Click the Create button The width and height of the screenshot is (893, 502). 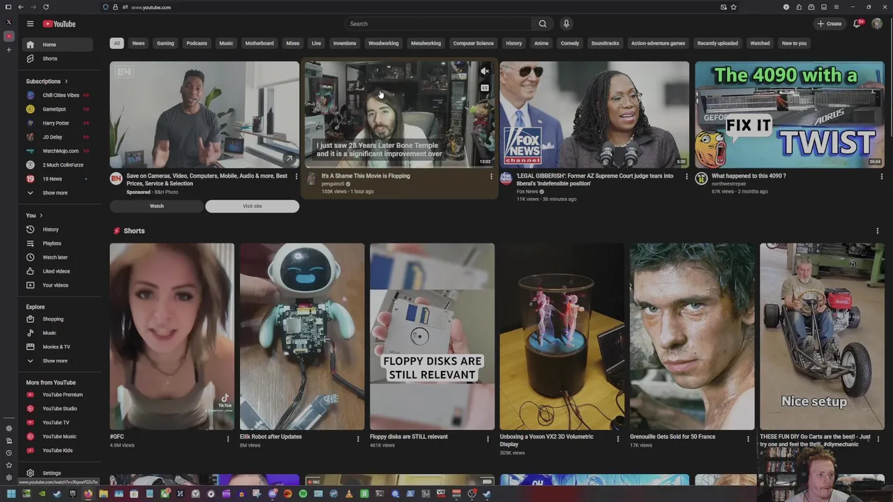830,24
